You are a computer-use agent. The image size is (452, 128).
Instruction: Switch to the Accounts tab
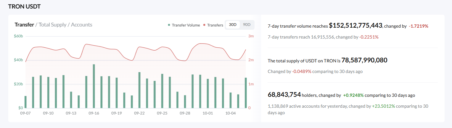point(81,25)
